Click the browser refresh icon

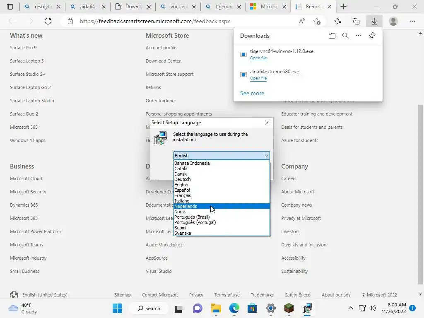tap(48, 21)
